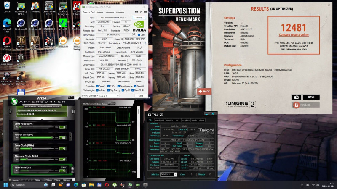Toggle the UEFI checkbox in GPU-Z
Screen dimensions: 337x189
[x=139, y=35]
